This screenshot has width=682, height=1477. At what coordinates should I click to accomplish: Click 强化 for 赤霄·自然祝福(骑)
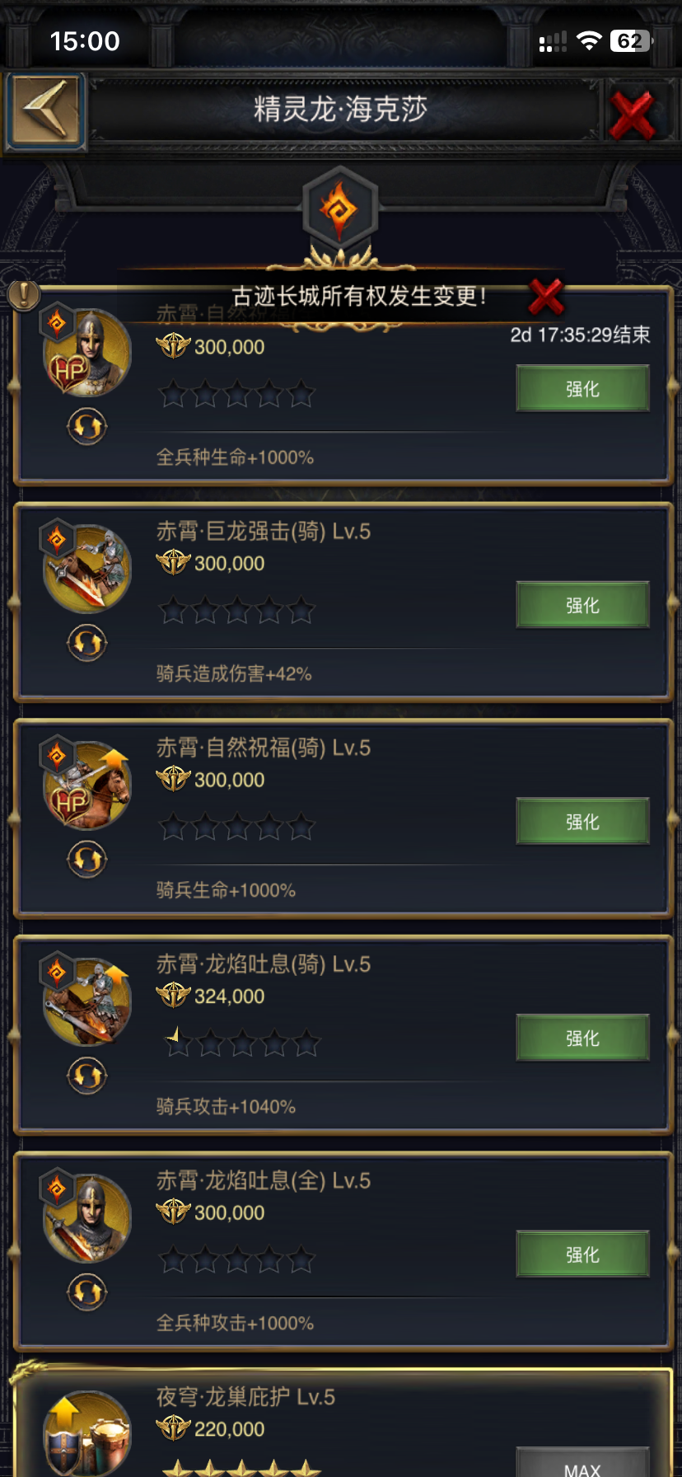pos(582,822)
